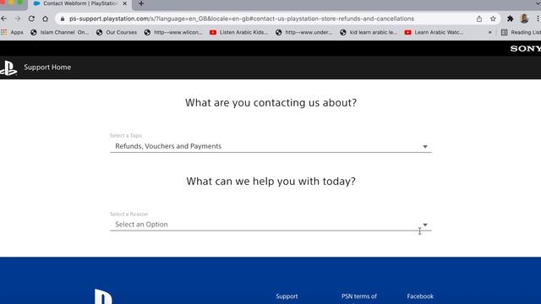Open Listen Arabic Kids... bookmark

[238, 32]
